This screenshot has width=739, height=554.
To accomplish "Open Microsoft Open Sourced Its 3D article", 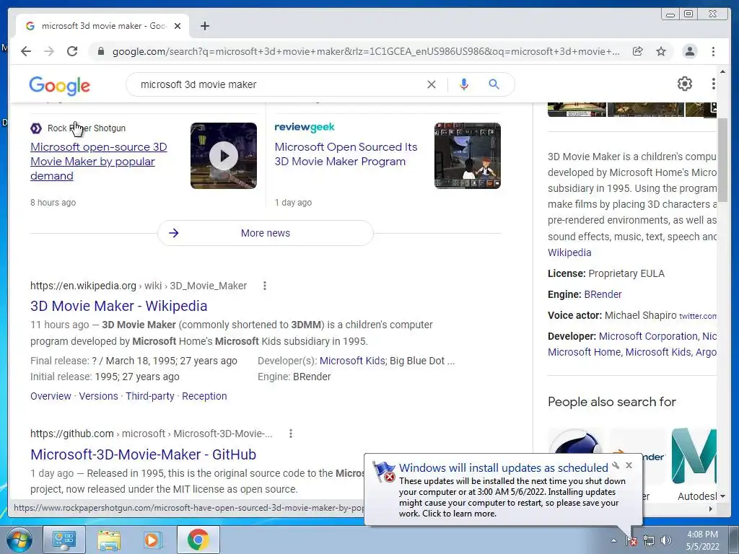I will tap(346, 154).
